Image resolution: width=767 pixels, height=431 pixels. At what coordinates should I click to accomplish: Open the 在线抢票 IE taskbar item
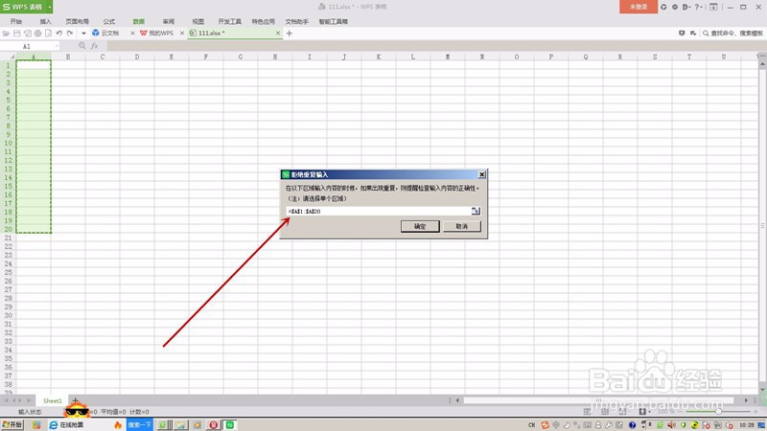pyautogui.click(x=66, y=424)
